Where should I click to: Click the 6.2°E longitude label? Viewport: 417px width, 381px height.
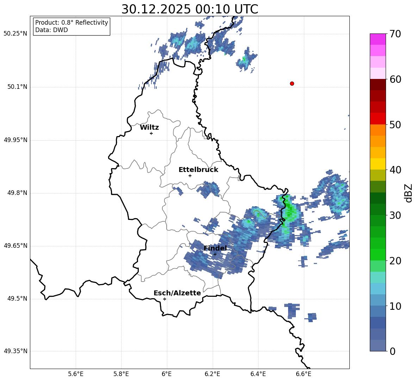tap(212, 374)
